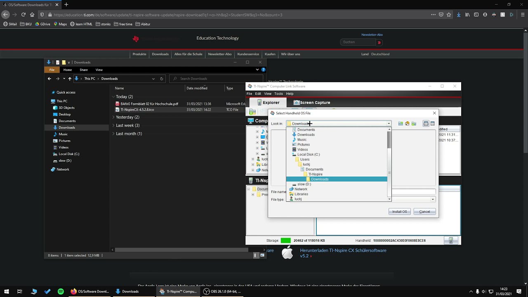Switch file dialog to List view
Screen dimensions: 528x297
pos(426,123)
